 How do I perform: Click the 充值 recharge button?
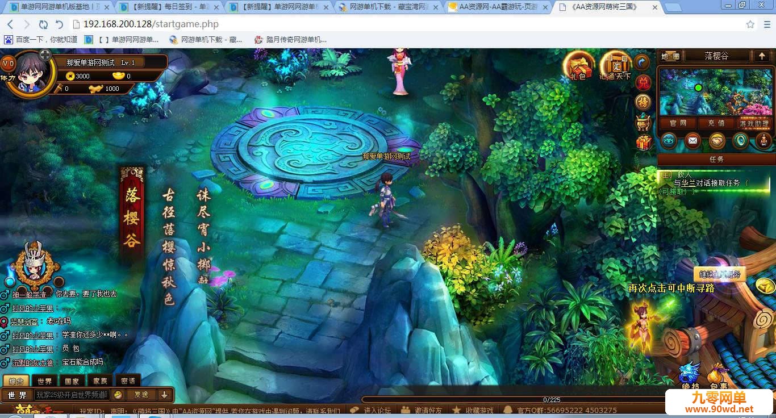point(716,123)
